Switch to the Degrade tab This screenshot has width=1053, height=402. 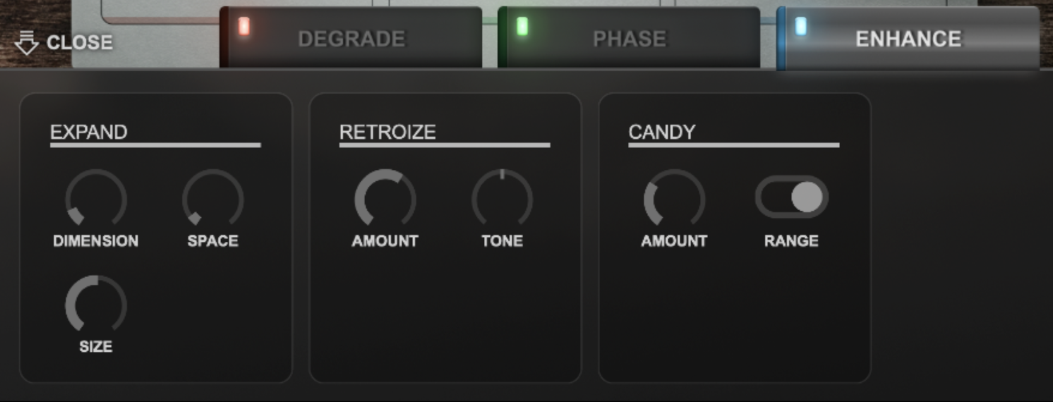(351, 39)
